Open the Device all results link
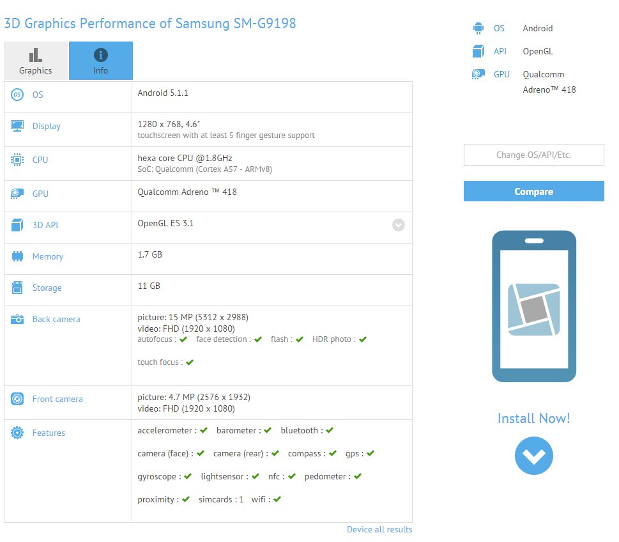This screenshot has width=619, height=542. (x=379, y=529)
